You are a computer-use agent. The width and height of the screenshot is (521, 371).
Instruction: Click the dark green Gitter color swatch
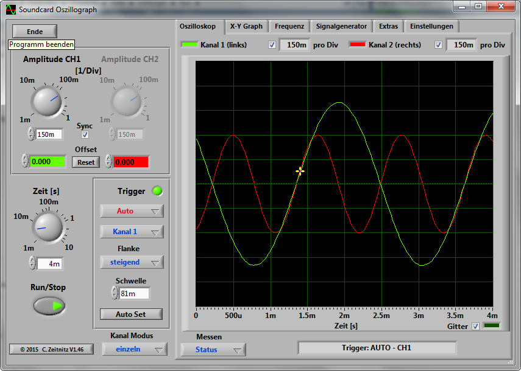pos(492,325)
